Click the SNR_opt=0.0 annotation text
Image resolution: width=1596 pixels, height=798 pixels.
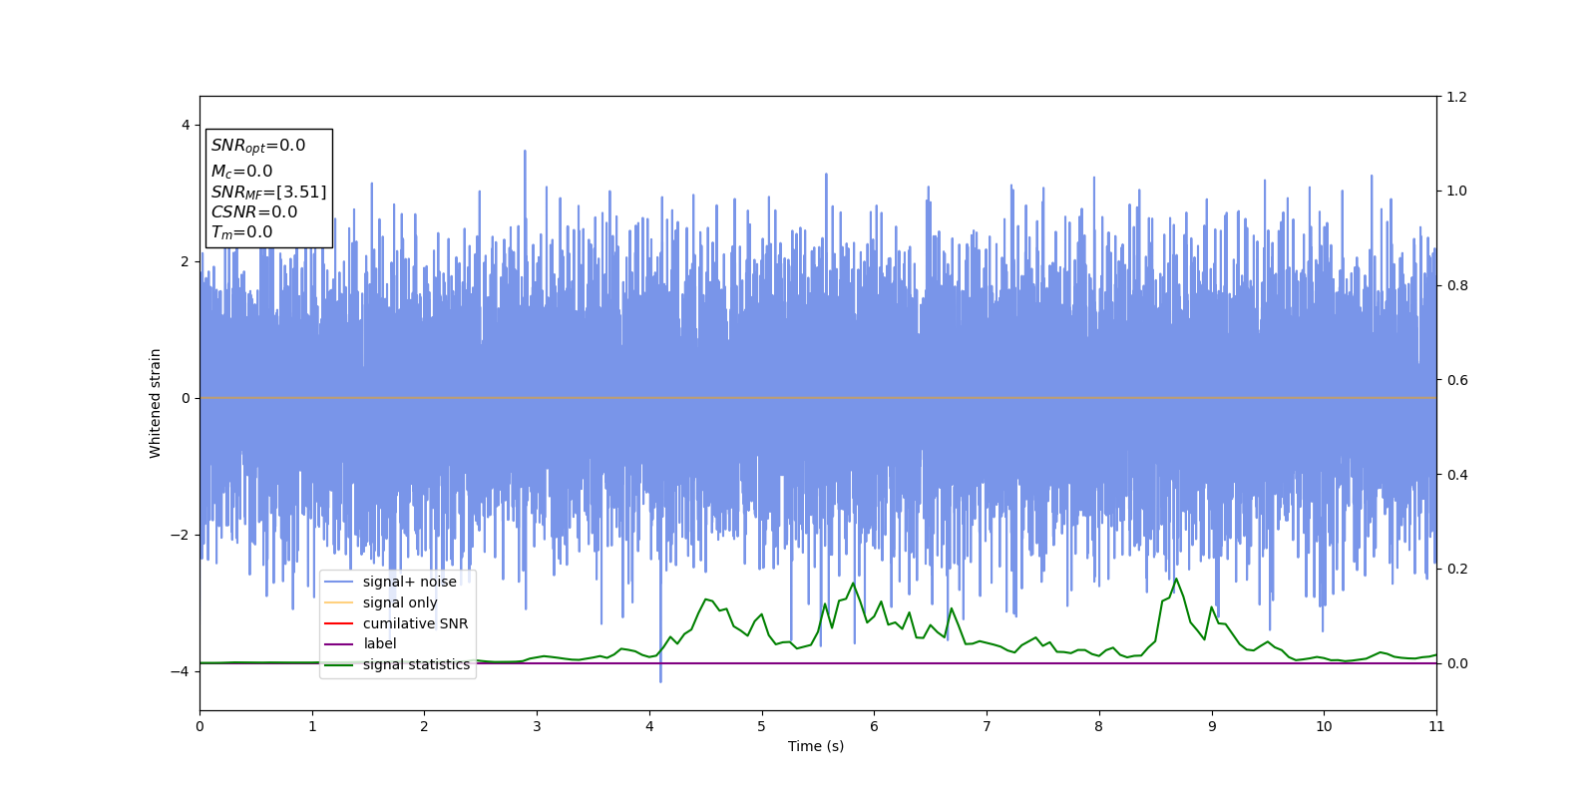pos(258,146)
